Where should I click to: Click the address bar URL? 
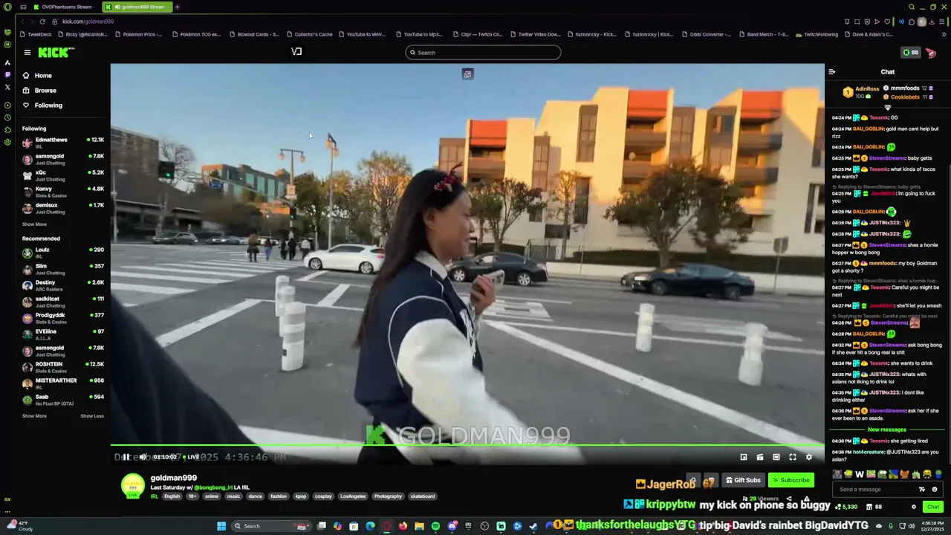(x=88, y=22)
